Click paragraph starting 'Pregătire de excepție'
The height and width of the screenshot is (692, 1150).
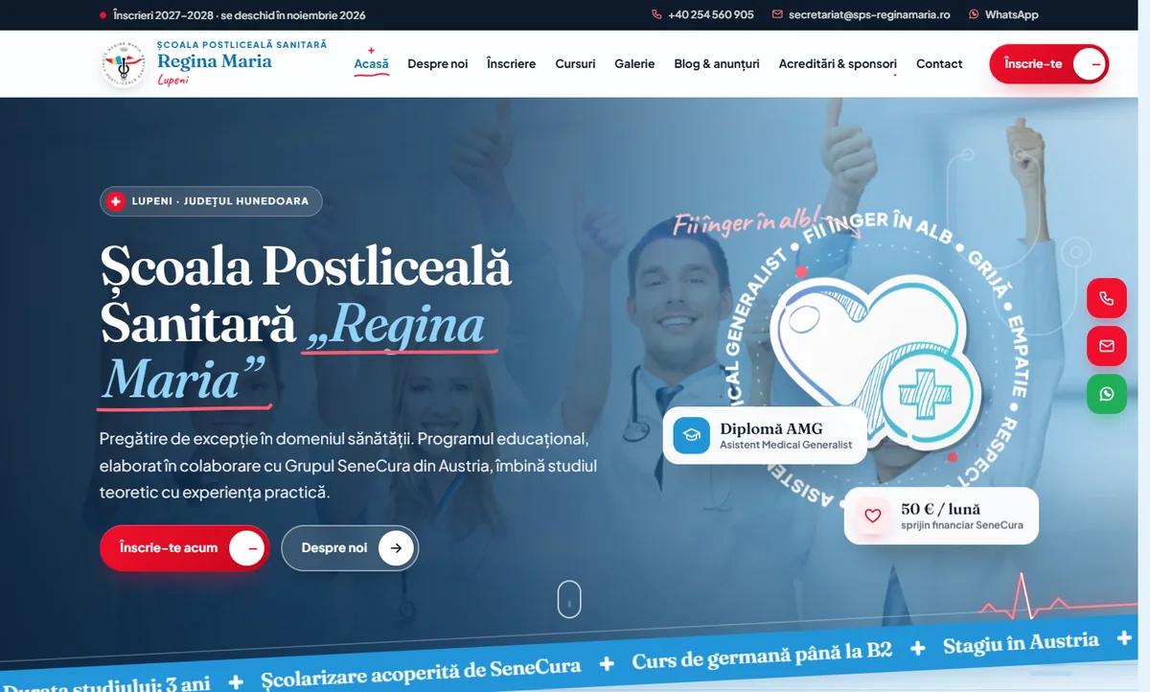pyautogui.click(x=349, y=465)
